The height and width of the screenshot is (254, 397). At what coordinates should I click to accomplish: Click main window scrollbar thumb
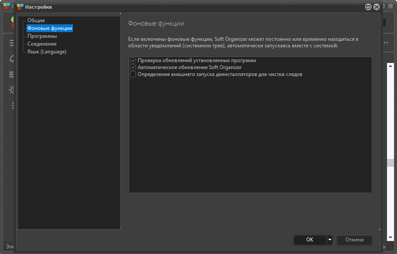pos(390,163)
